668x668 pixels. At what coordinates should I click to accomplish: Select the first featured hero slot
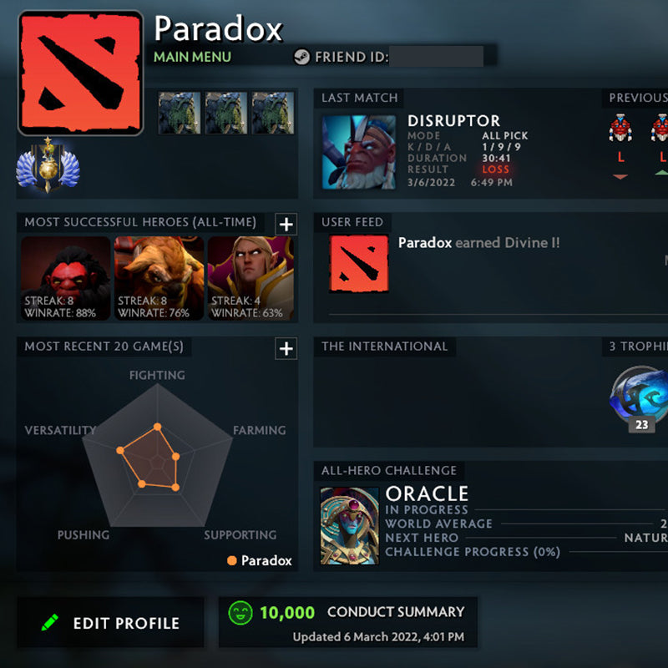pyautogui.click(x=179, y=113)
